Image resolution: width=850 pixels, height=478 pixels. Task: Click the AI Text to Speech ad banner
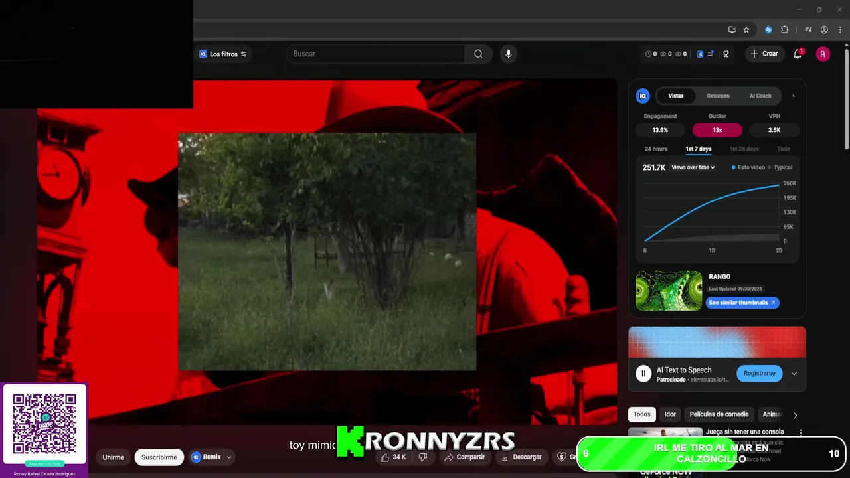click(x=717, y=342)
